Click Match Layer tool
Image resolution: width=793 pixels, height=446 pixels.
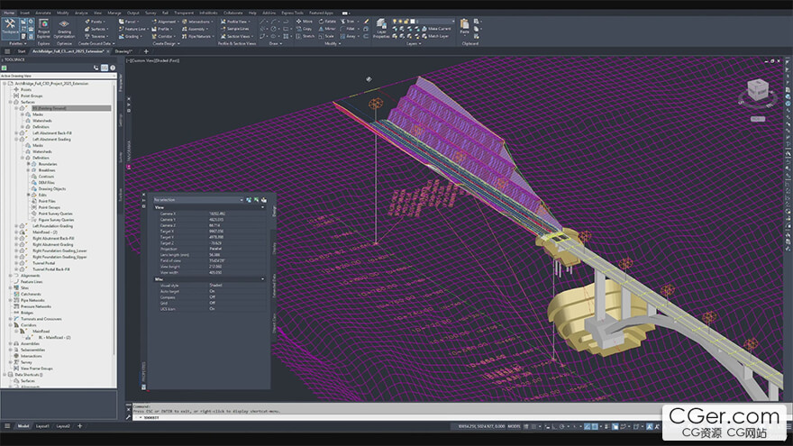pos(435,36)
